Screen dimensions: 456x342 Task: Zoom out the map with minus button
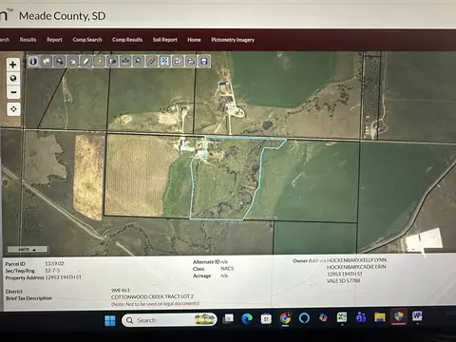tap(13, 92)
